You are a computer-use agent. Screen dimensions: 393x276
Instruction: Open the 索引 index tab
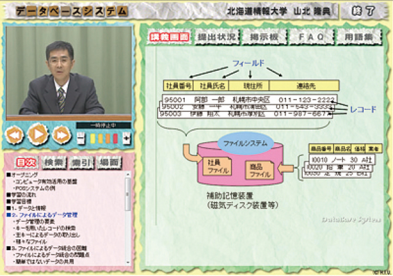click(82, 162)
